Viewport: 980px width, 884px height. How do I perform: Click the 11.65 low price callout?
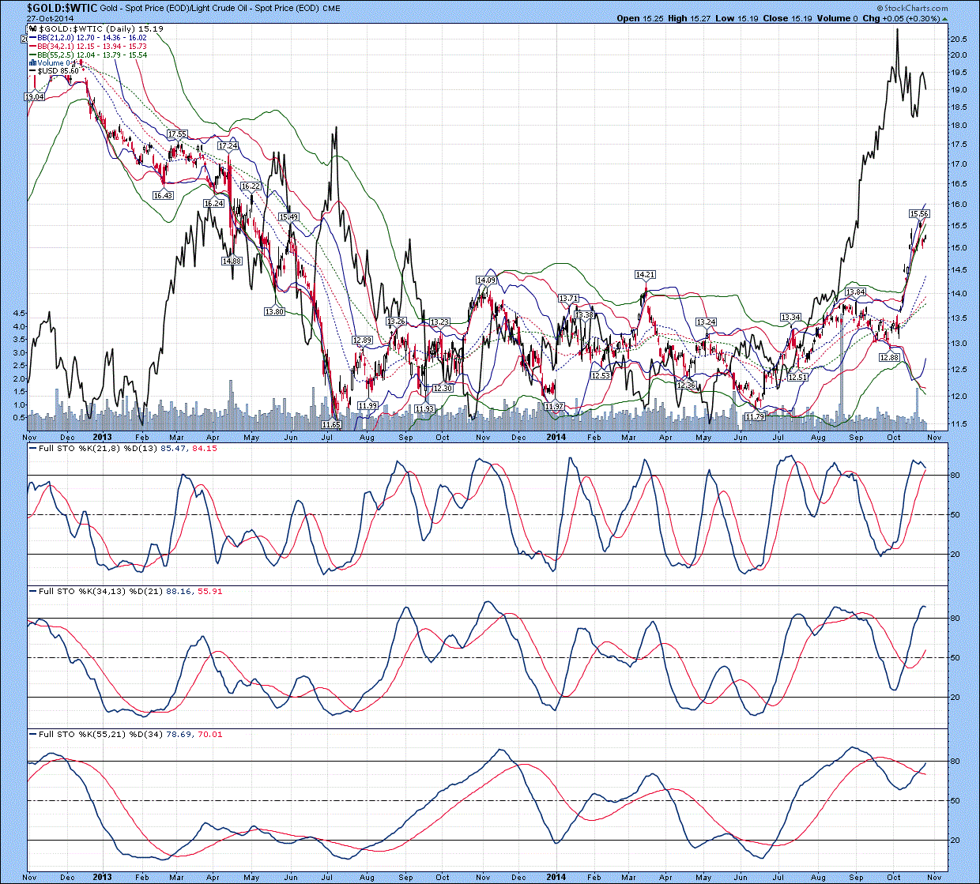click(x=331, y=424)
